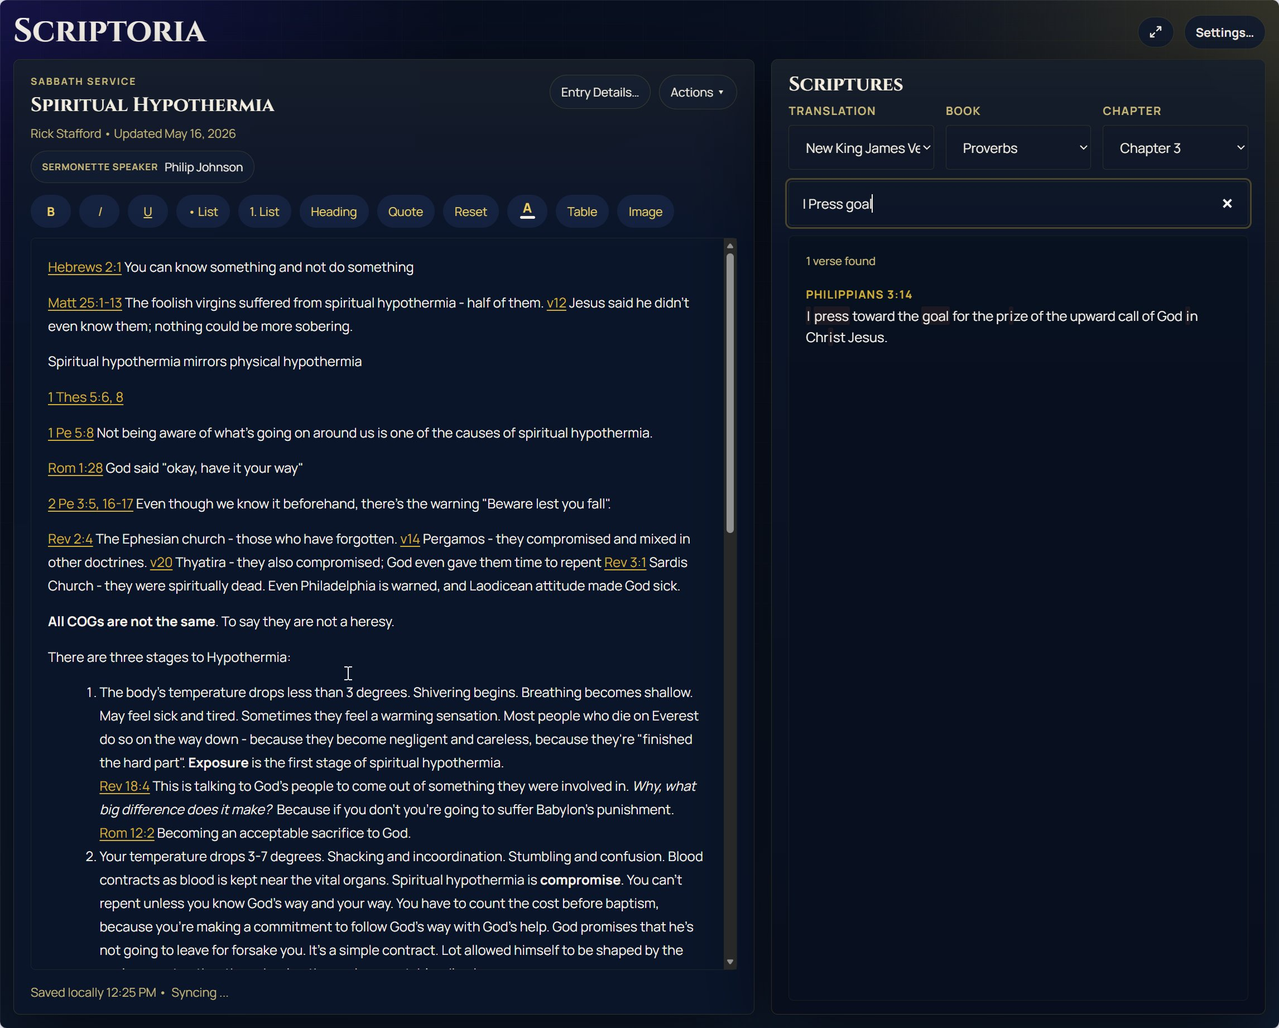Open the 1 Thes 5:6, 8 link
This screenshot has height=1028, width=1279.
click(85, 397)
